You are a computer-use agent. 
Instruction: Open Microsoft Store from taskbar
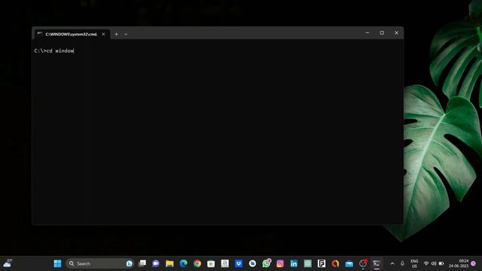coord(211,263)
